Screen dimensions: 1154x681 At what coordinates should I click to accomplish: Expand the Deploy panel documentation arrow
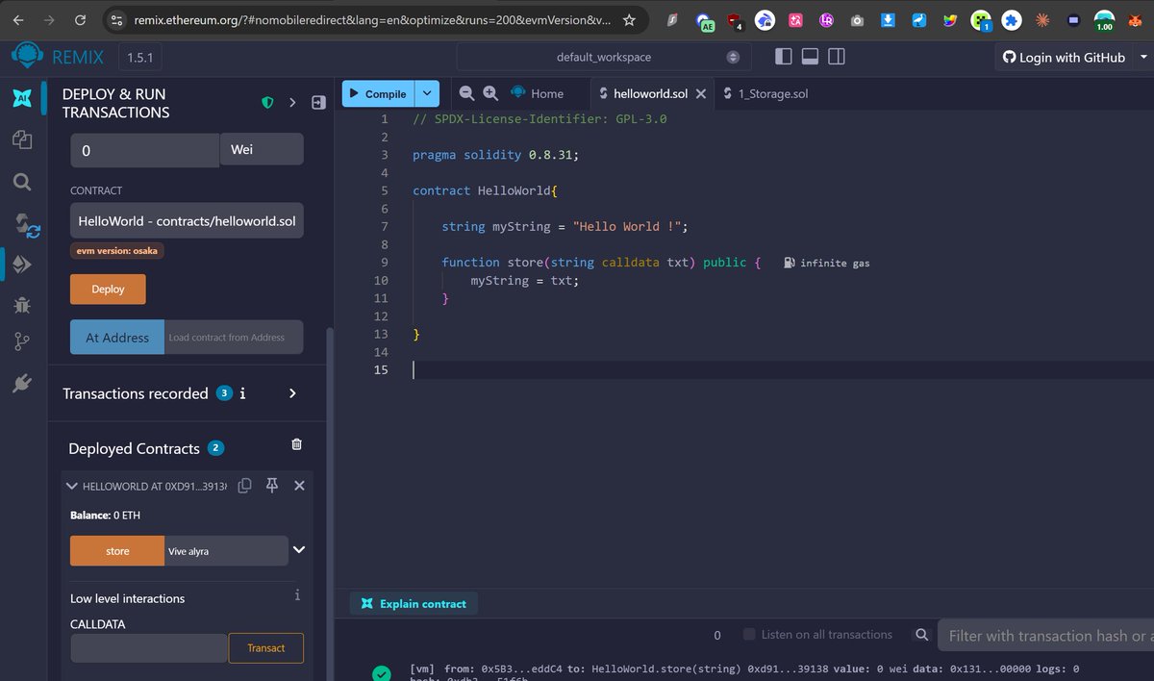[292, 103]
